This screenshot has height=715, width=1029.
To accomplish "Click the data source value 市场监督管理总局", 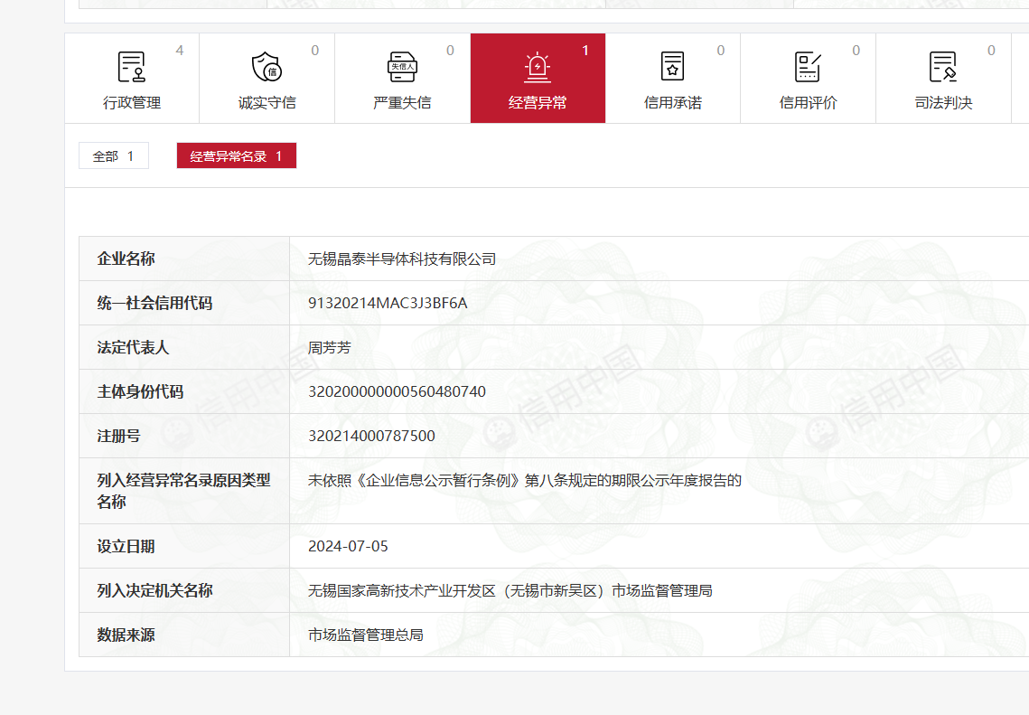I will [365, 635].
